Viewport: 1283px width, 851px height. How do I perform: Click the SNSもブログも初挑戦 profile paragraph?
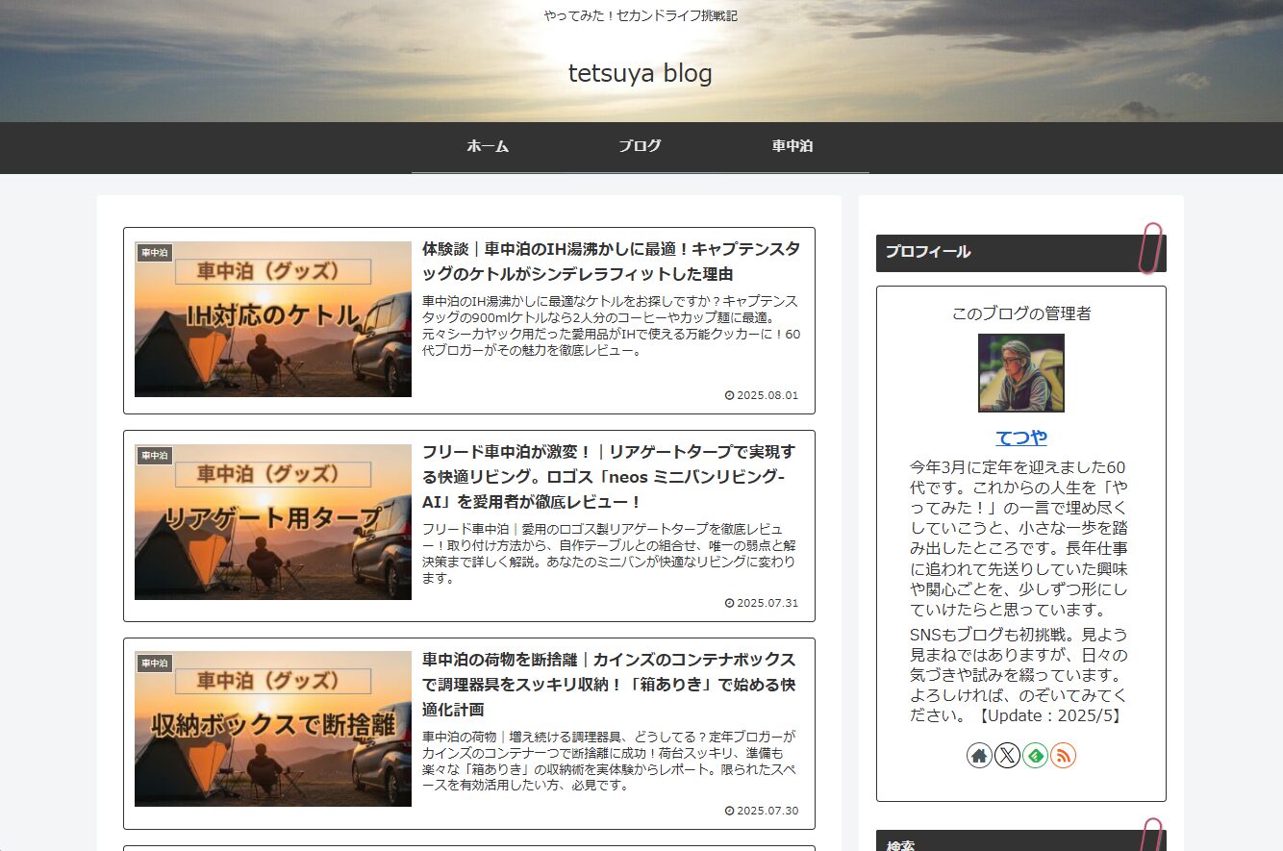tap(1019, 675)
